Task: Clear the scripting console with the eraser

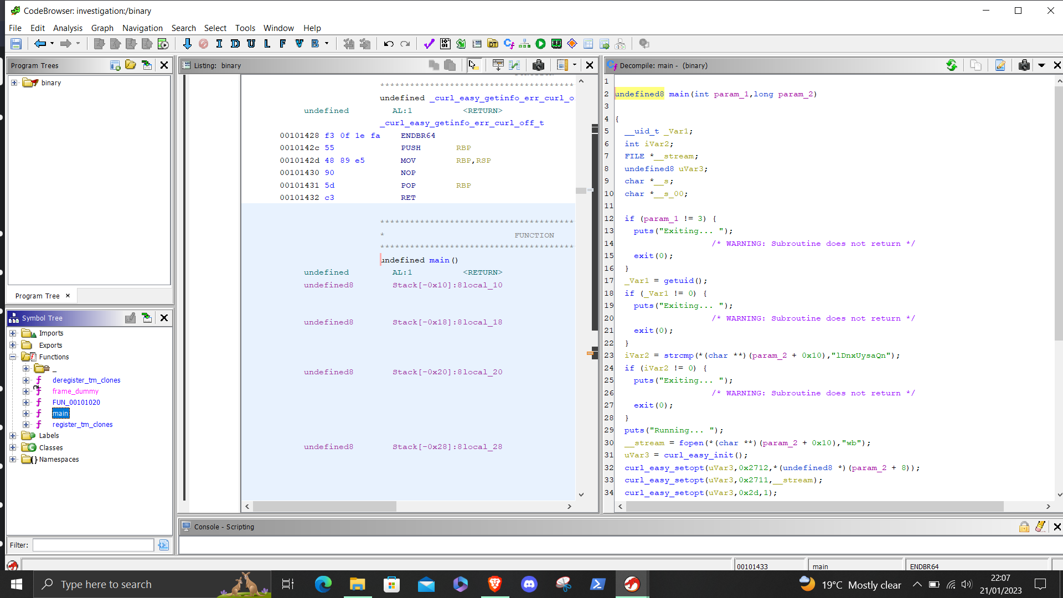Action: [1041, 527]
